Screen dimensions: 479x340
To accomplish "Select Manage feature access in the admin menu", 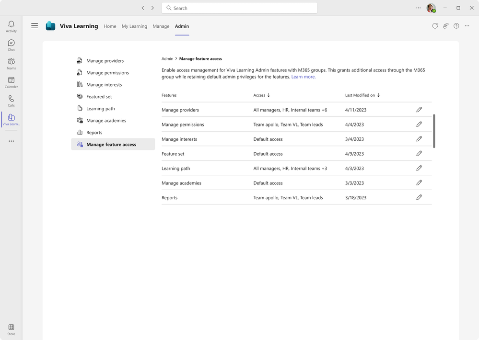I will 113,144.
